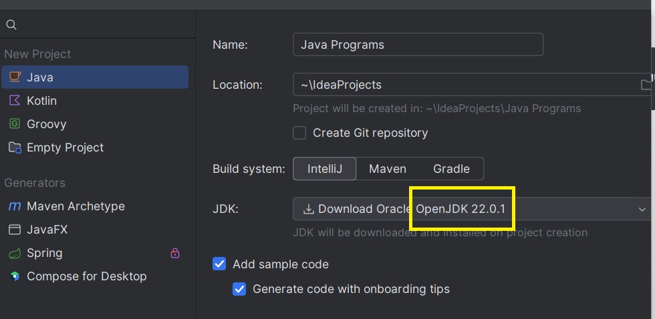Click the Kotlin logo icon
The height and width of the screenshot is (319, 655).
[15, 101]
